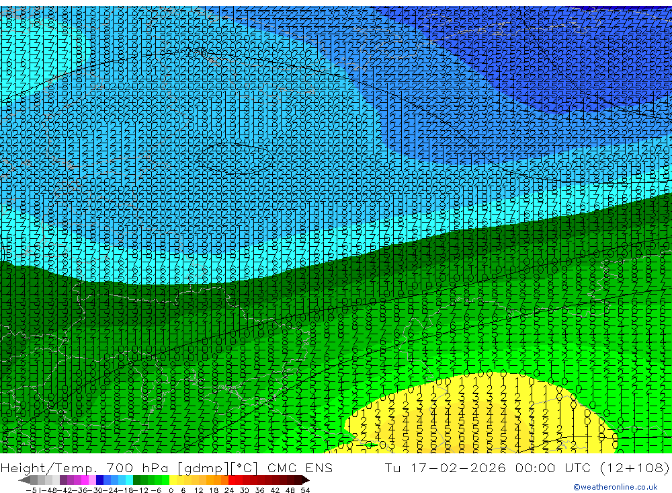Click the "[gdmp]" unit label in the title
This screenshot has height=493, width=672.
(x=204, y=467)
